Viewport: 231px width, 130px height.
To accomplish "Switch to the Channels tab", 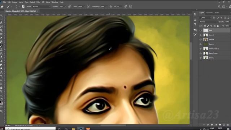I will coord(209,13).
